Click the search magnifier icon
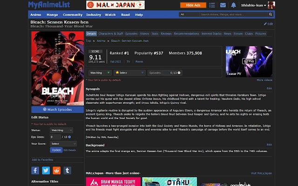Image resolution: width=298 pixels, height=186 pixels. 271,14
